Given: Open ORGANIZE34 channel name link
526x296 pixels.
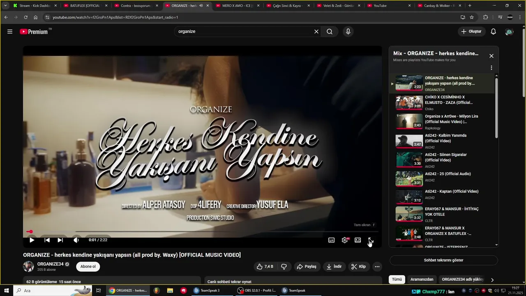Looking at the screenshot, I should [51, 264].
